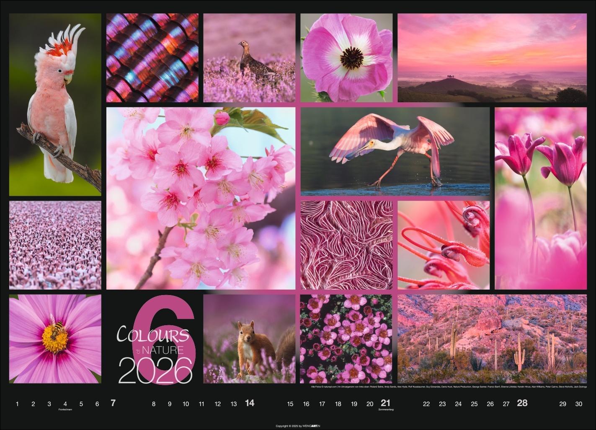Select date 21 marked Sommeranfang
Image resolution: width=596 pixels, height=430 pixels.
tap(385, 404)
